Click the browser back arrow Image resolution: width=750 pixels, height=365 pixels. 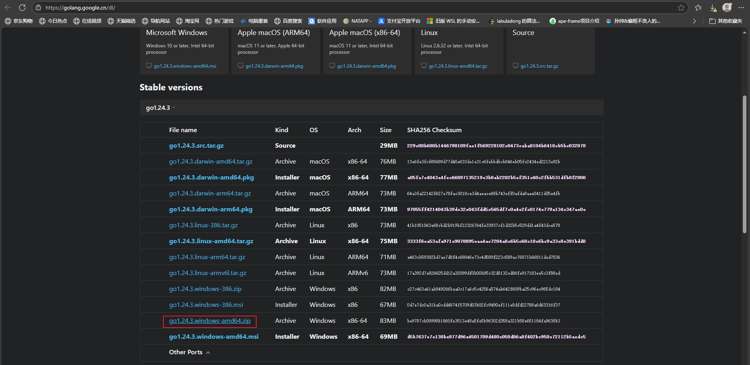pos(8,8)
